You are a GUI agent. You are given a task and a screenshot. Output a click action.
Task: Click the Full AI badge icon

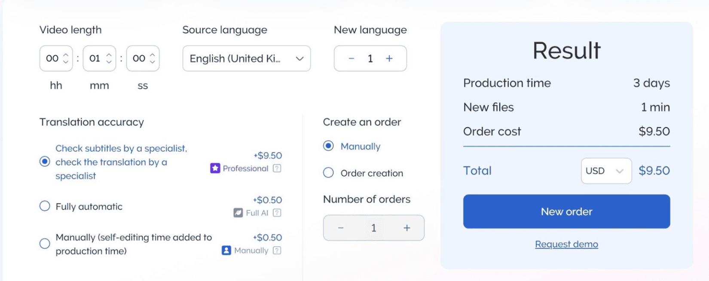pyautogui.click(x=238, y=213)
